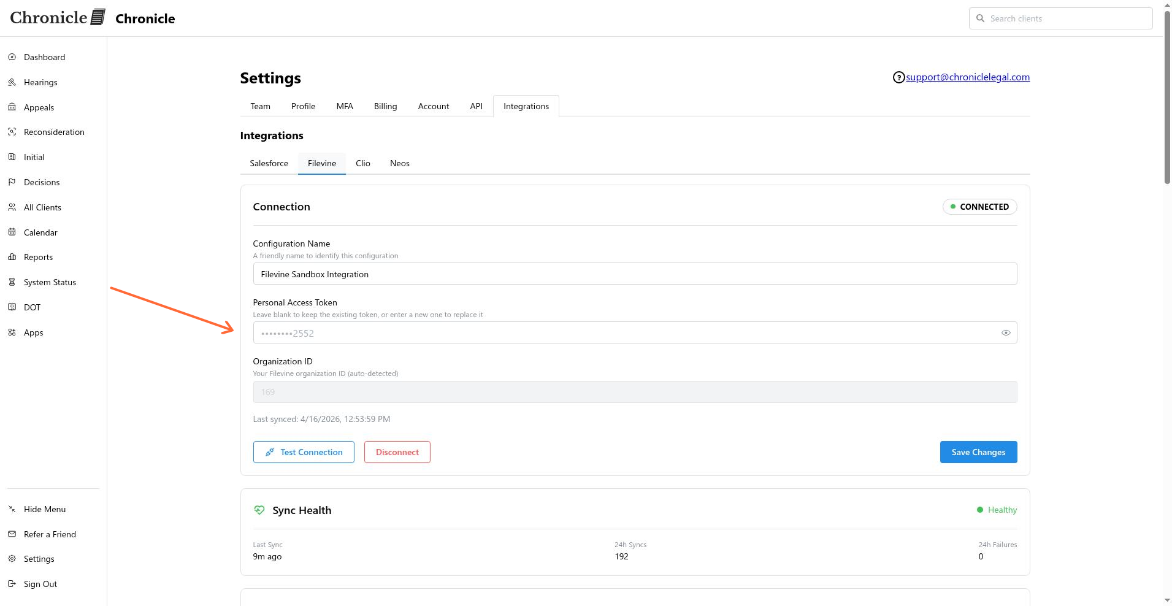1172x606 pixels.
Task: Click the Last Sync value 9m ago
Action: click(x=267, y=556)
